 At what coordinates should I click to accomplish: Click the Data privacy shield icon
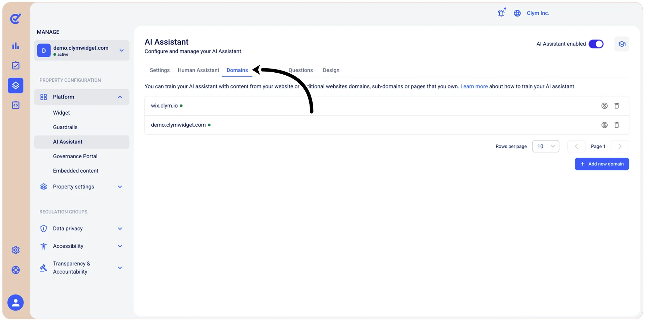point(43,229)
